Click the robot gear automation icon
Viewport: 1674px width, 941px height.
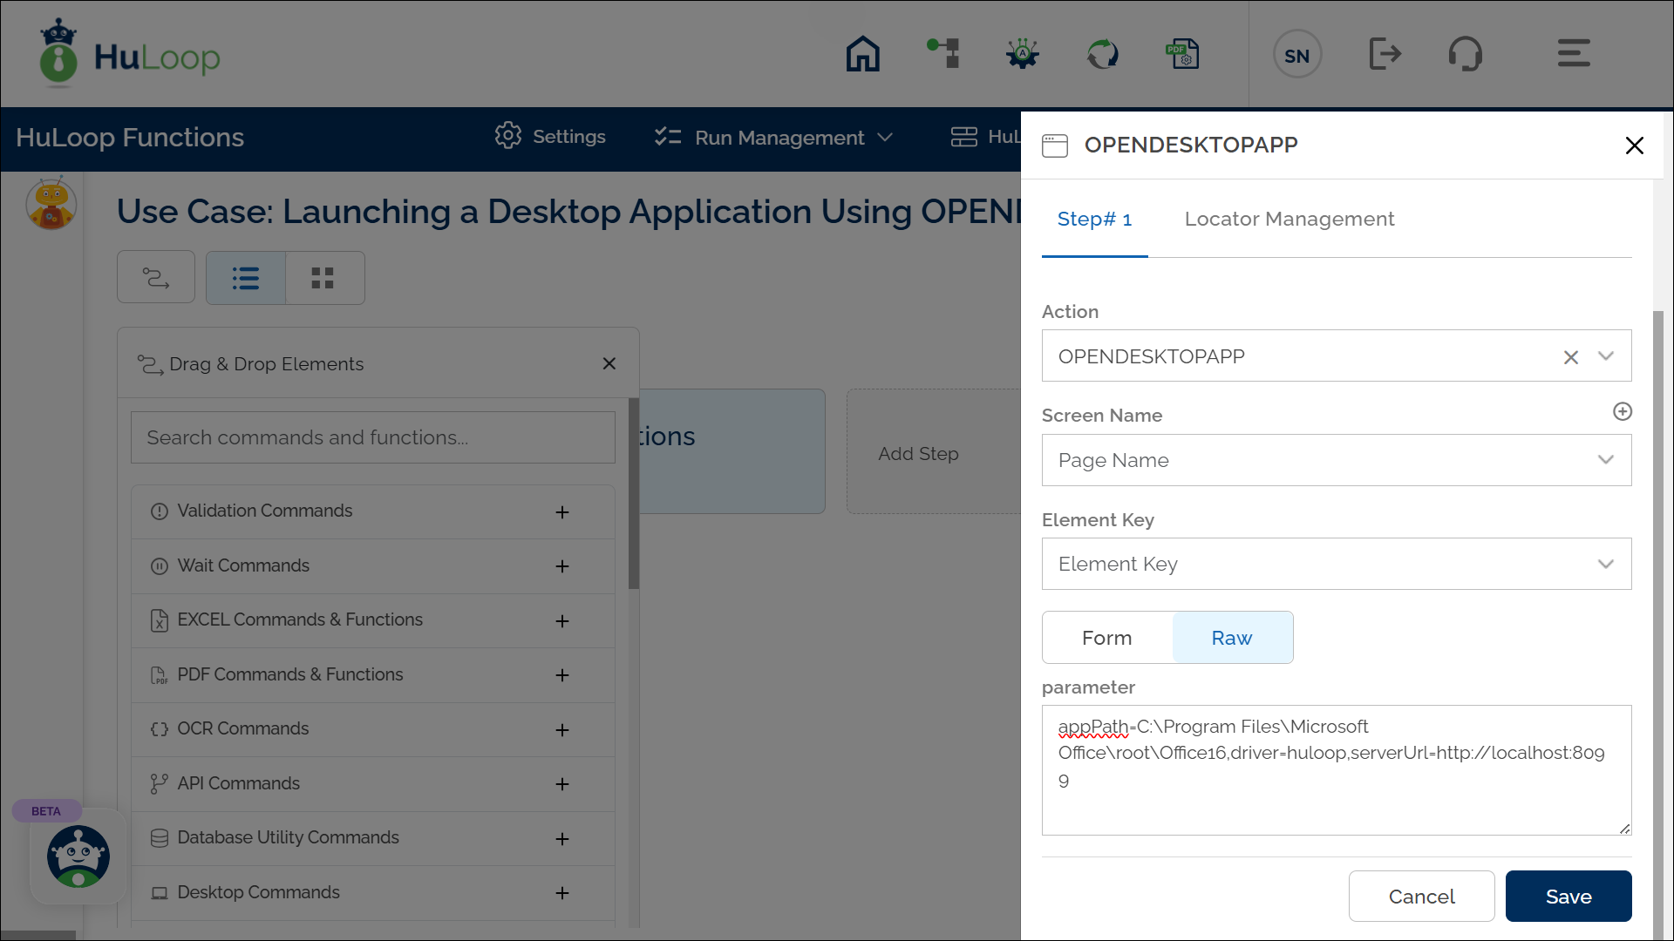point(1022,54)
